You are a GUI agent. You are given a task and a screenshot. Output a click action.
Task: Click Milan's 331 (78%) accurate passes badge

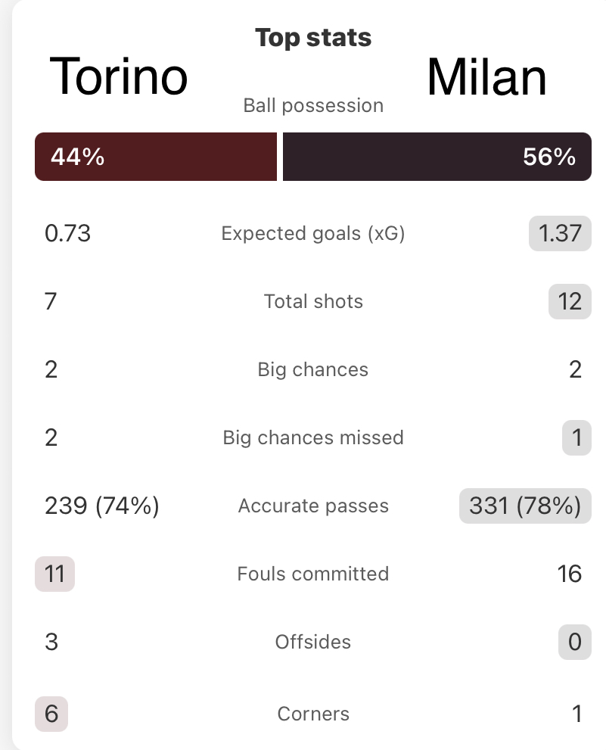pyautogui.click(x=525, y=506)
